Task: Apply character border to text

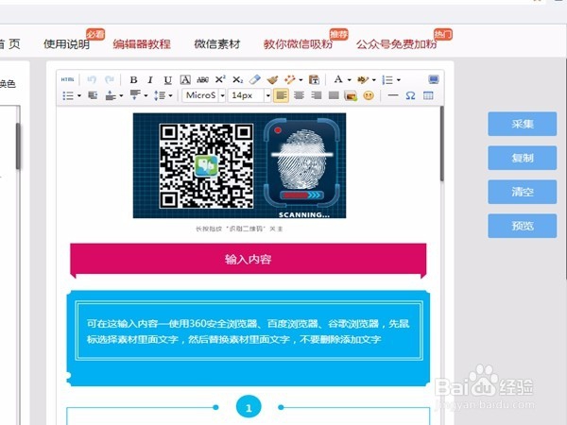Action: click(185, 80)
